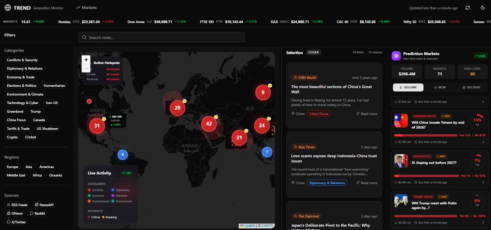Image resolution: width=491 pixels, height=230 pixels.
Task: Click the TREND globe logo icon
Action: 8,8
